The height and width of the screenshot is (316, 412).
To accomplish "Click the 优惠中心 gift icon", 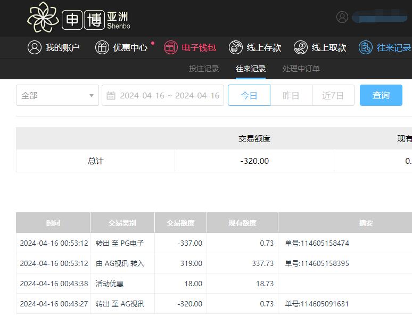I will (x=102, y=47).
